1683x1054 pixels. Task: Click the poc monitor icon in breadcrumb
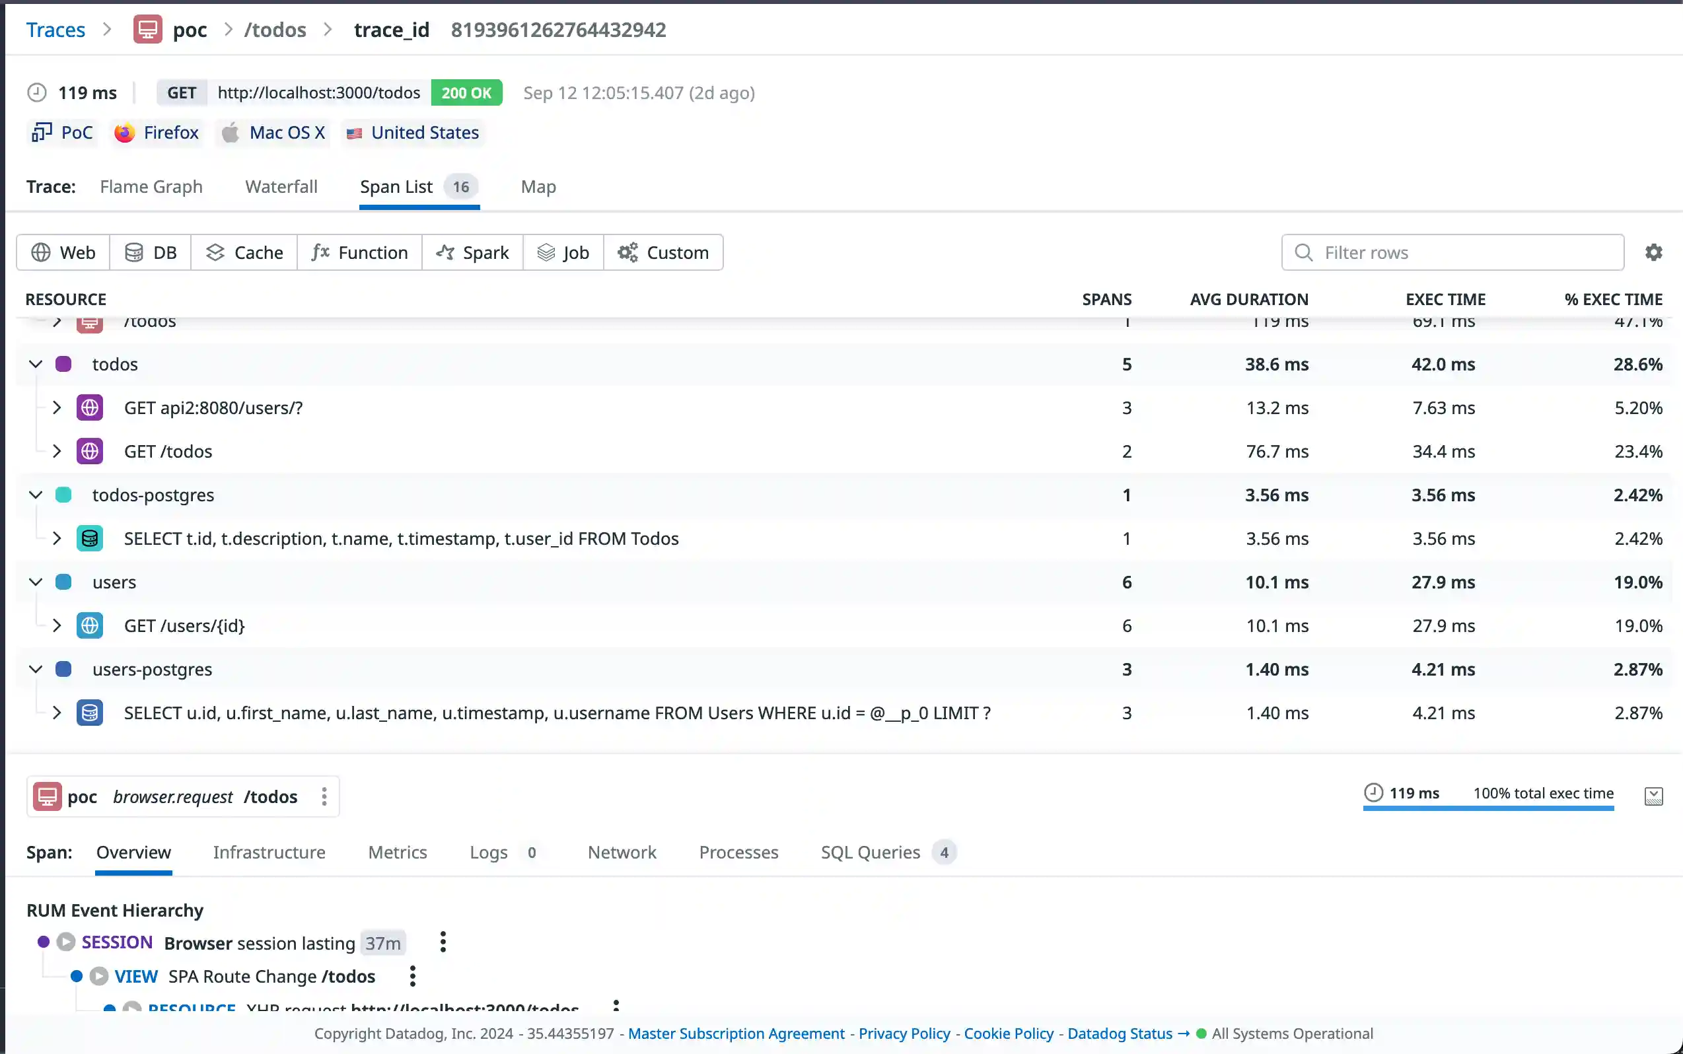click(x=147, y=29)
